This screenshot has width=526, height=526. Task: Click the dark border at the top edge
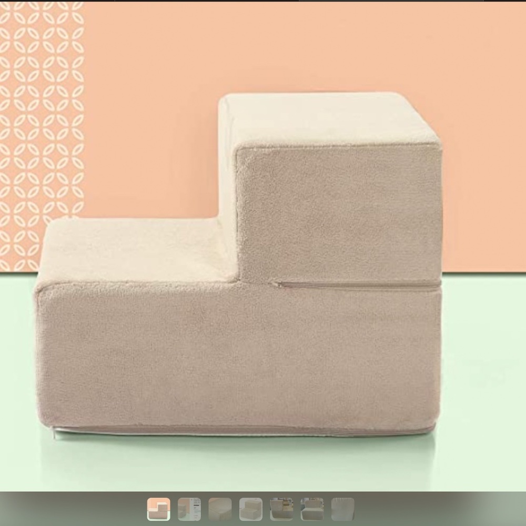tap(263, 1)
